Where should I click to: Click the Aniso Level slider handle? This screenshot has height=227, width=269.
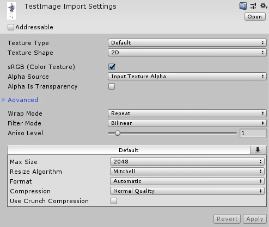118,133
